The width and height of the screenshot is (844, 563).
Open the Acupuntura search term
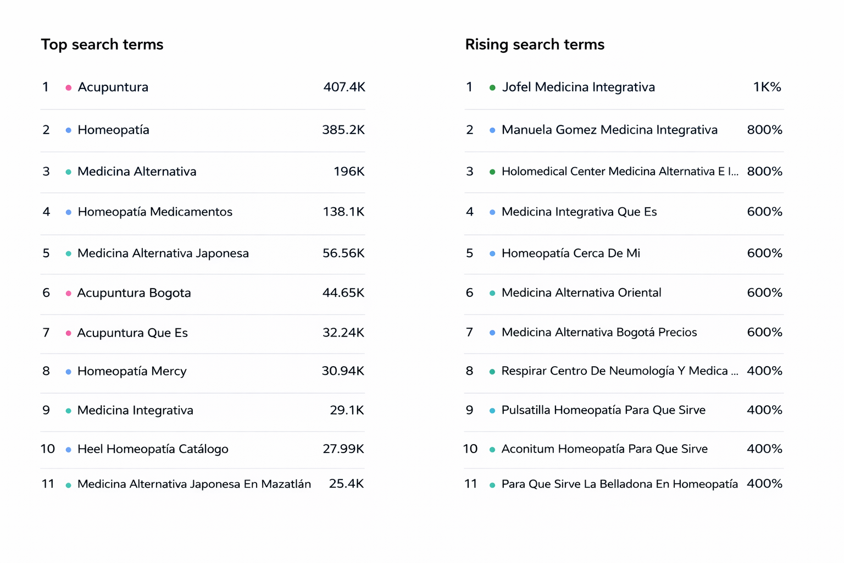click(x=113, y=87)
